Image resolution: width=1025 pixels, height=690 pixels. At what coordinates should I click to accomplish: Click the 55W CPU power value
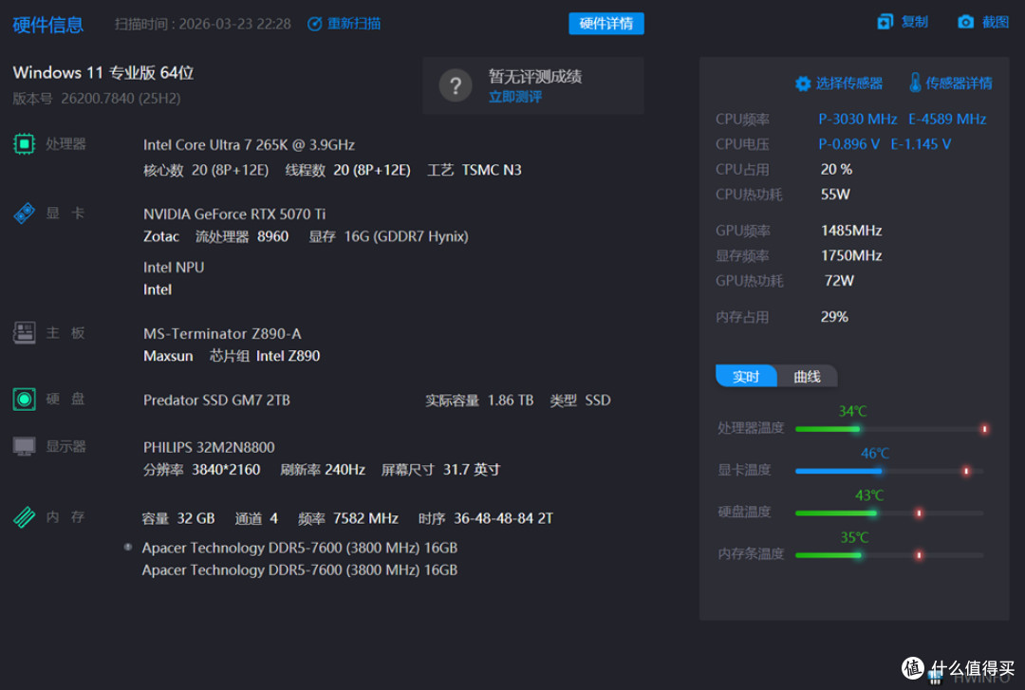point(835,195)
